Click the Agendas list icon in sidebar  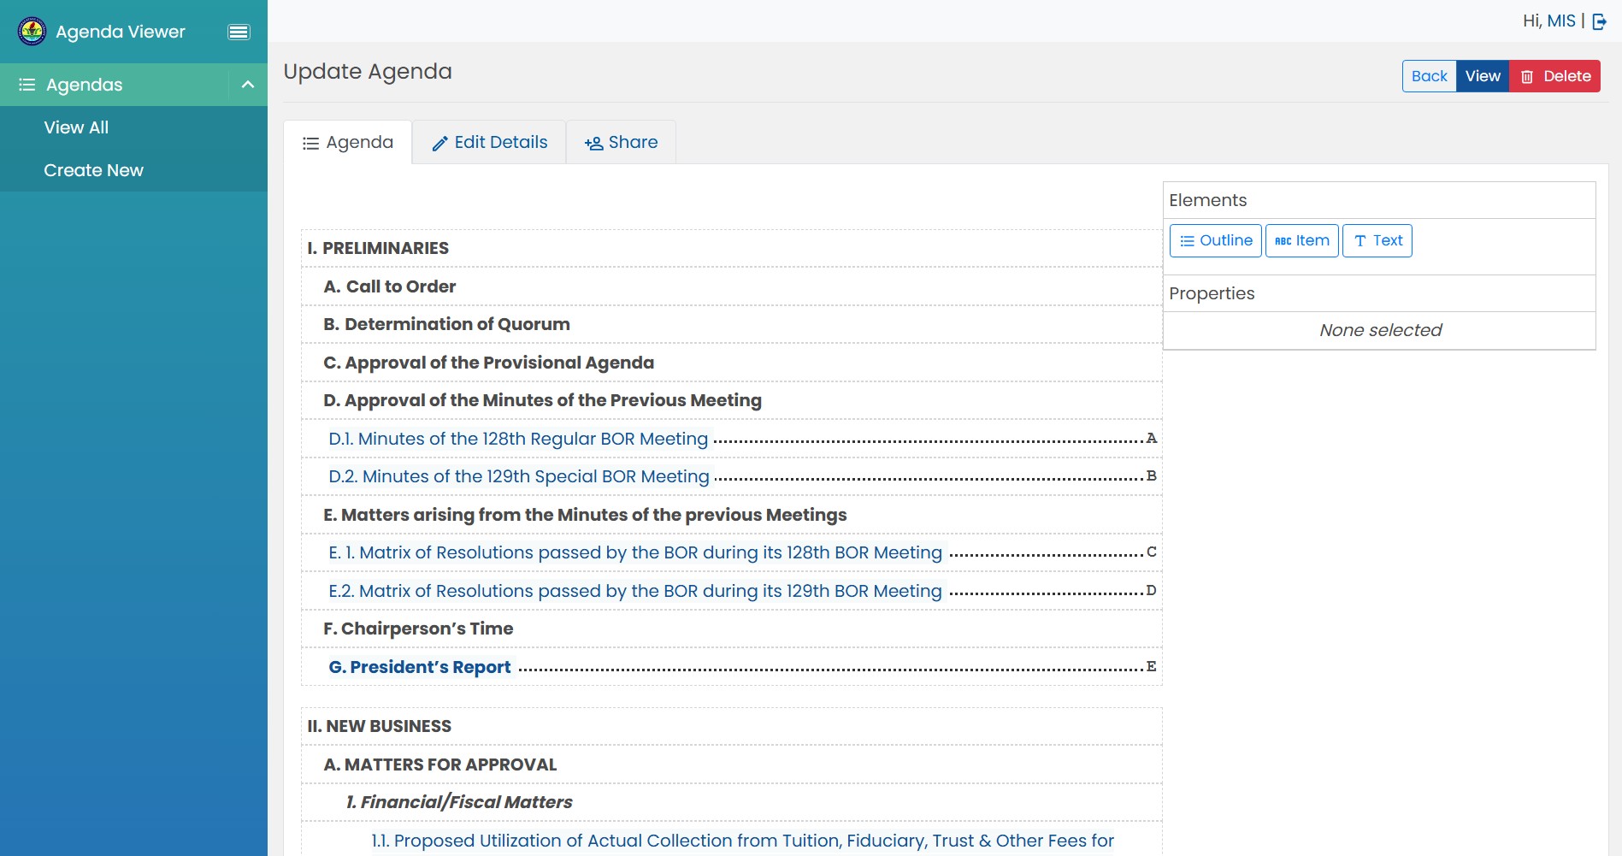27,85
